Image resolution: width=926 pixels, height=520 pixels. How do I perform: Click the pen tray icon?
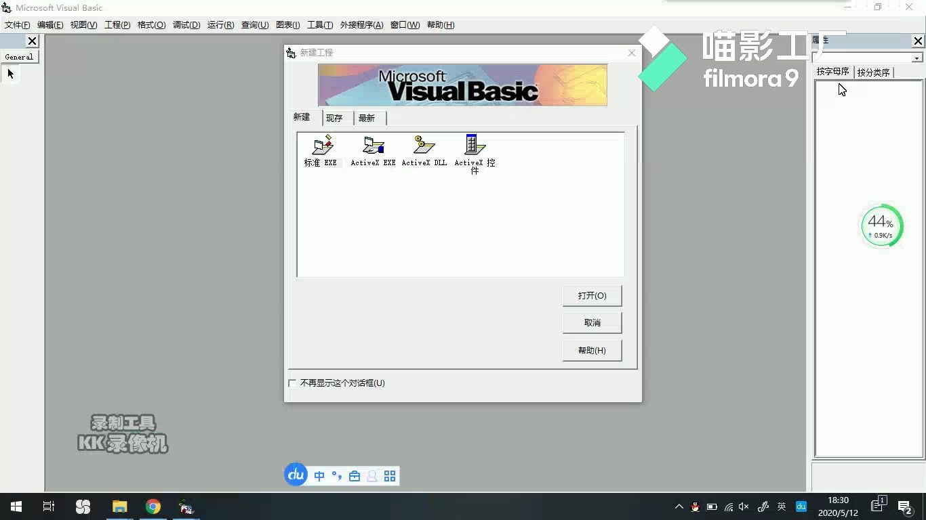coord(763,506)
